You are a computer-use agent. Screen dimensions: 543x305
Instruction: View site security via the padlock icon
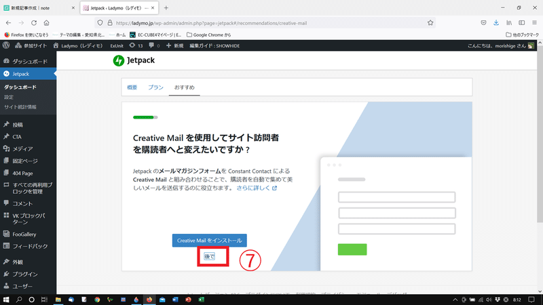tap(110, 23)
